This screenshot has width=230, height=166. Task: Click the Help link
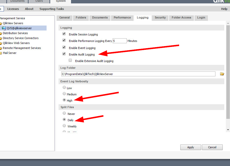(x=224, y=9)
